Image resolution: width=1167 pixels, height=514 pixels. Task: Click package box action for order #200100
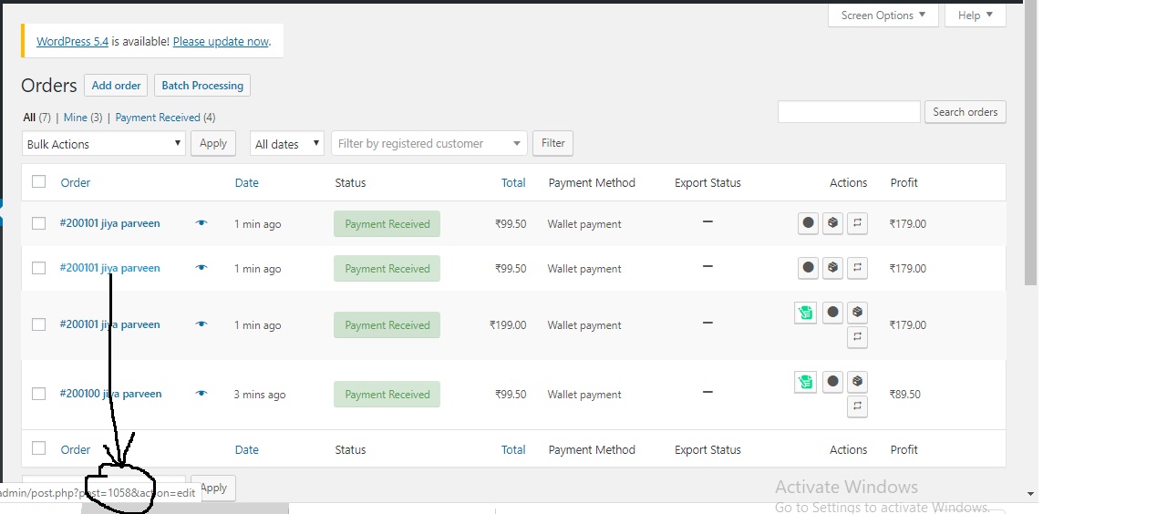tap(857, 382)
